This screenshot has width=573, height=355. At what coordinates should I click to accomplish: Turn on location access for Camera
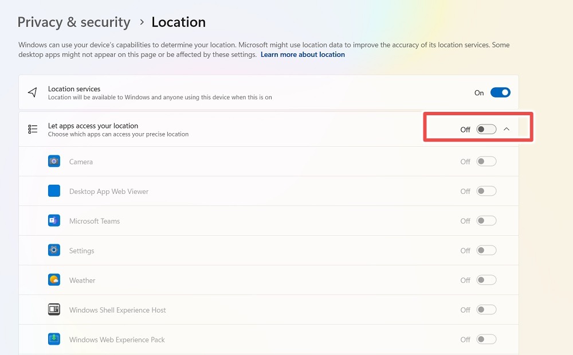tap(486, 161)
